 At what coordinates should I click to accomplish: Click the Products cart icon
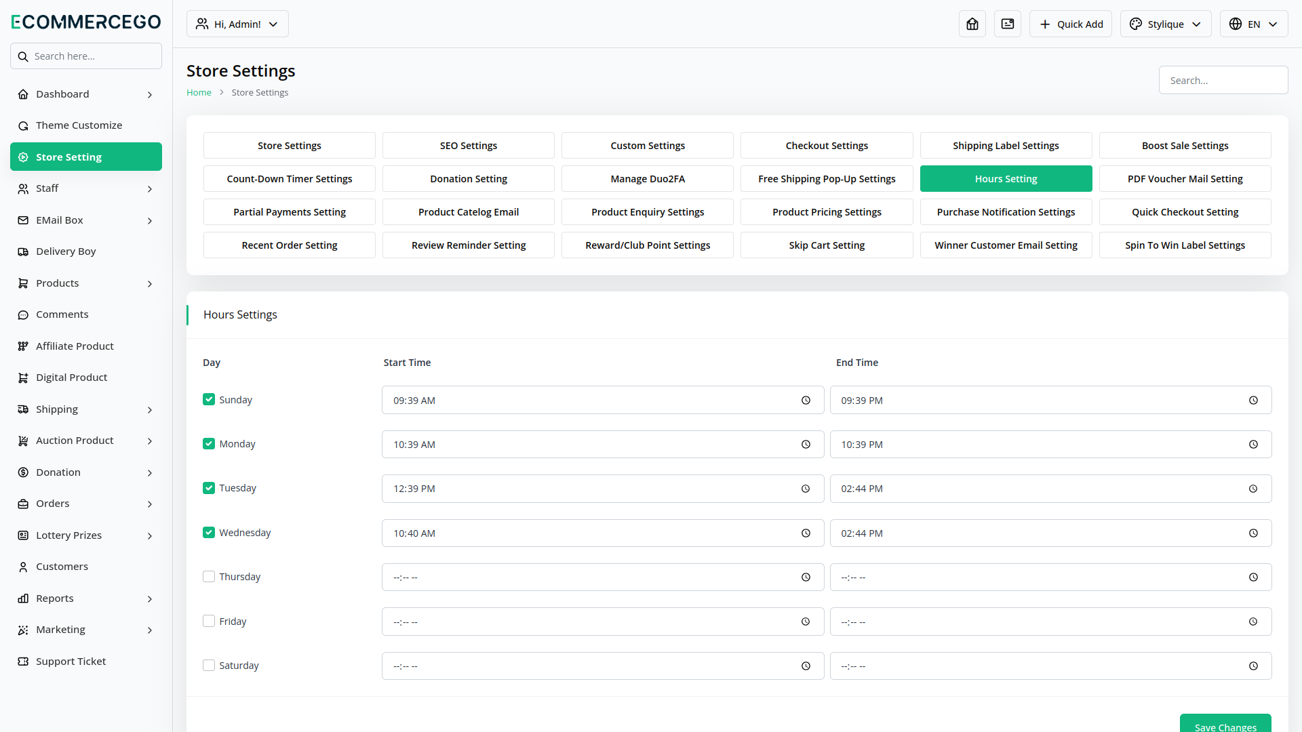point(23,283)
